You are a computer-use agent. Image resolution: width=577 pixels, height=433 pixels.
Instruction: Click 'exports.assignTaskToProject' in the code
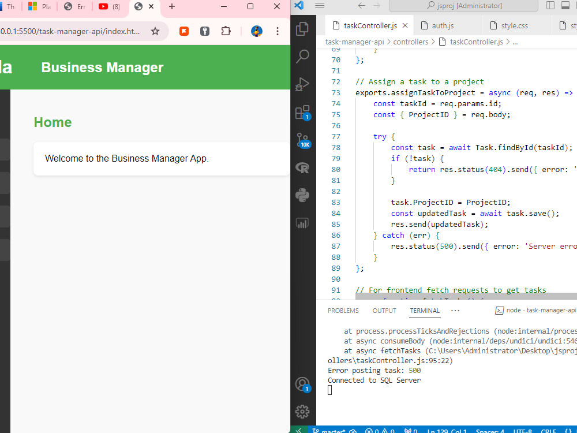coord(415,93)
